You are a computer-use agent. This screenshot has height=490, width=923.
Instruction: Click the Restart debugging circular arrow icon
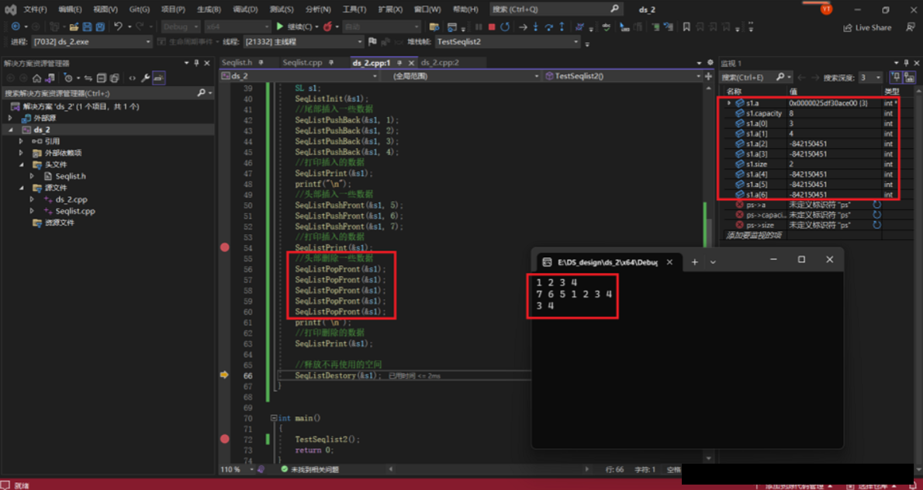click(x=505, y=26)
